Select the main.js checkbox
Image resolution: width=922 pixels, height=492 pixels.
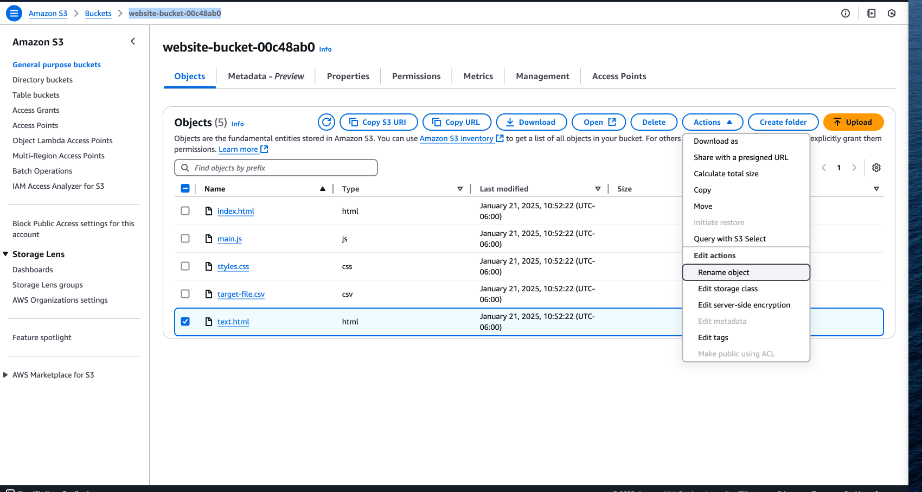pos(185,238)
